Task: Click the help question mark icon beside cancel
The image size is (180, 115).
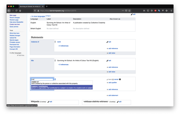Action: [120, 79]
